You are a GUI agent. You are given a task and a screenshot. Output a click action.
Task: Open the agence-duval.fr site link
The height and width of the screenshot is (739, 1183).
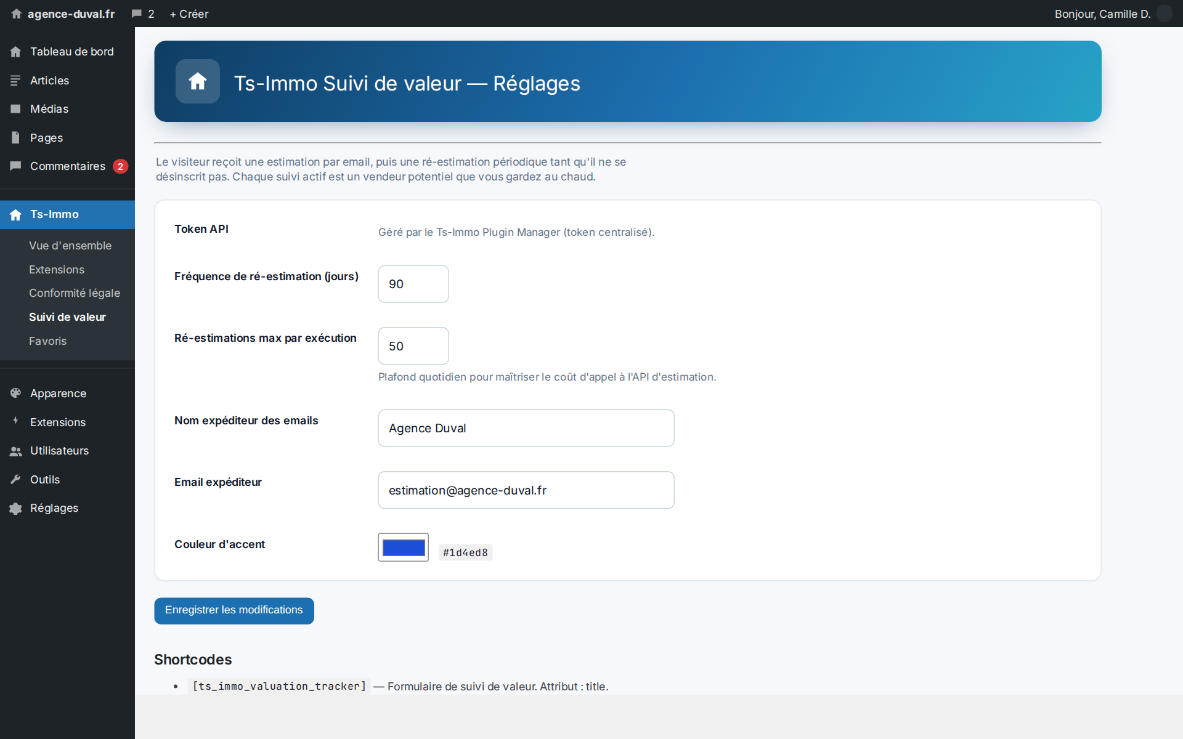pos(71,14)
